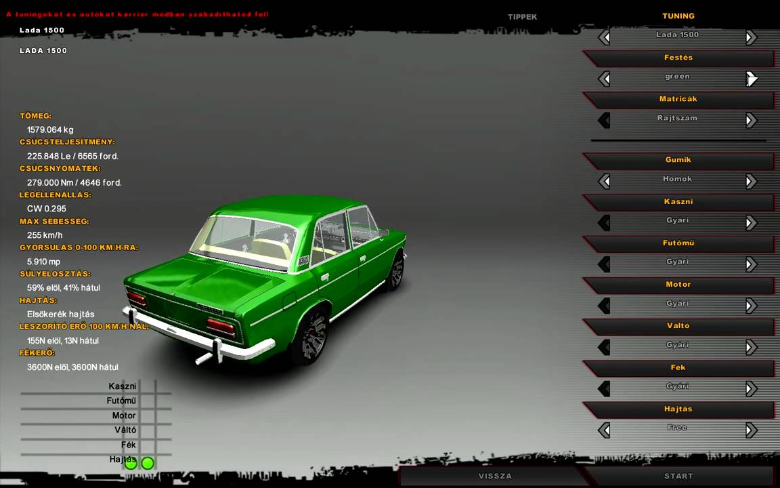Click the CW 0.295 drag value
Viewport: 780px width, 488px height.
pyautogui.click(x=47, y=209)
